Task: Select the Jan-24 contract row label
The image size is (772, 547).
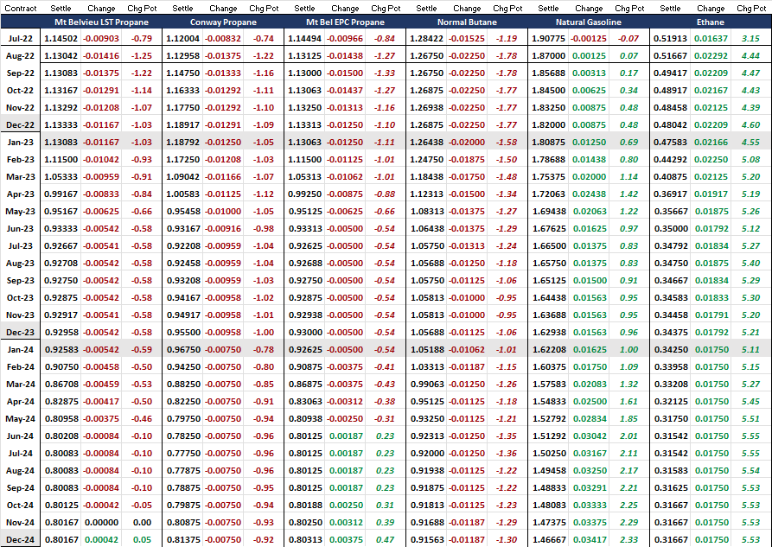Action: coord(20,350)
